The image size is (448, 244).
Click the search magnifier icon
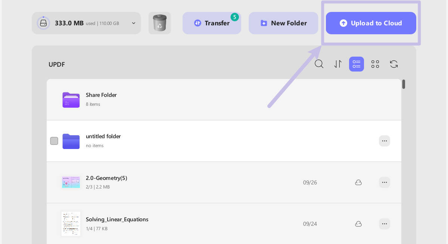click(x=319, y=64)
